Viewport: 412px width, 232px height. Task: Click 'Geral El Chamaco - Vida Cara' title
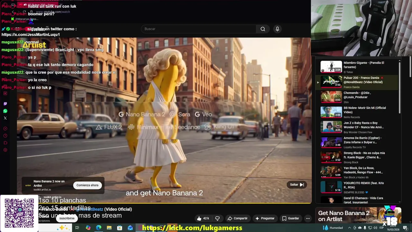(363, 200)
